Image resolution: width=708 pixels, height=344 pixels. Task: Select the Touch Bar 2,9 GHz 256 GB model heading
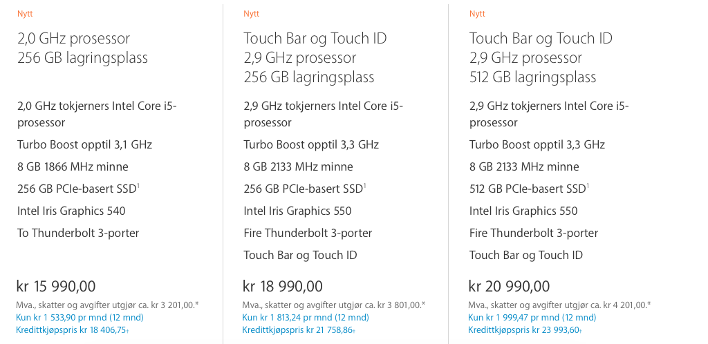coord(315,57)
